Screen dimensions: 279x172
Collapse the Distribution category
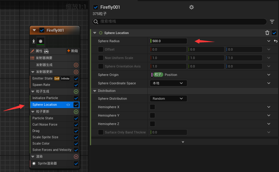pyautogui.click(x=95, y=91)
